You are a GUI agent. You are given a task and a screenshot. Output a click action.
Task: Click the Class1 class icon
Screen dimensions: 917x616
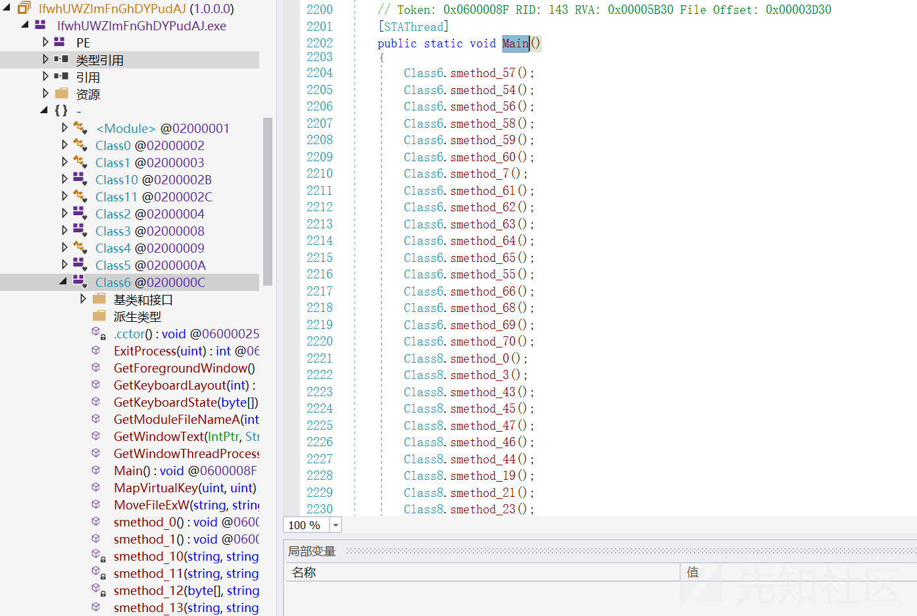tap(80, 162)
